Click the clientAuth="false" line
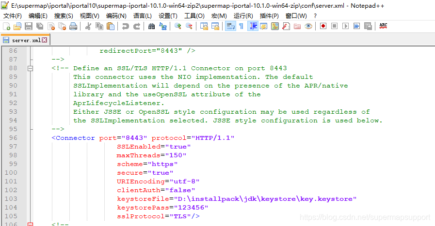Image resolution: width=435 pixels, height=226 pixels. (x=156, y=190)
